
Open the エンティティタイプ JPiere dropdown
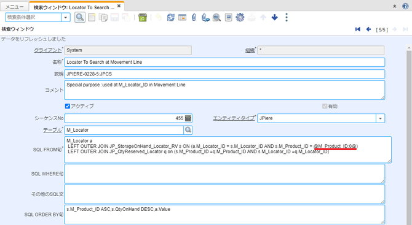point(380,118)
